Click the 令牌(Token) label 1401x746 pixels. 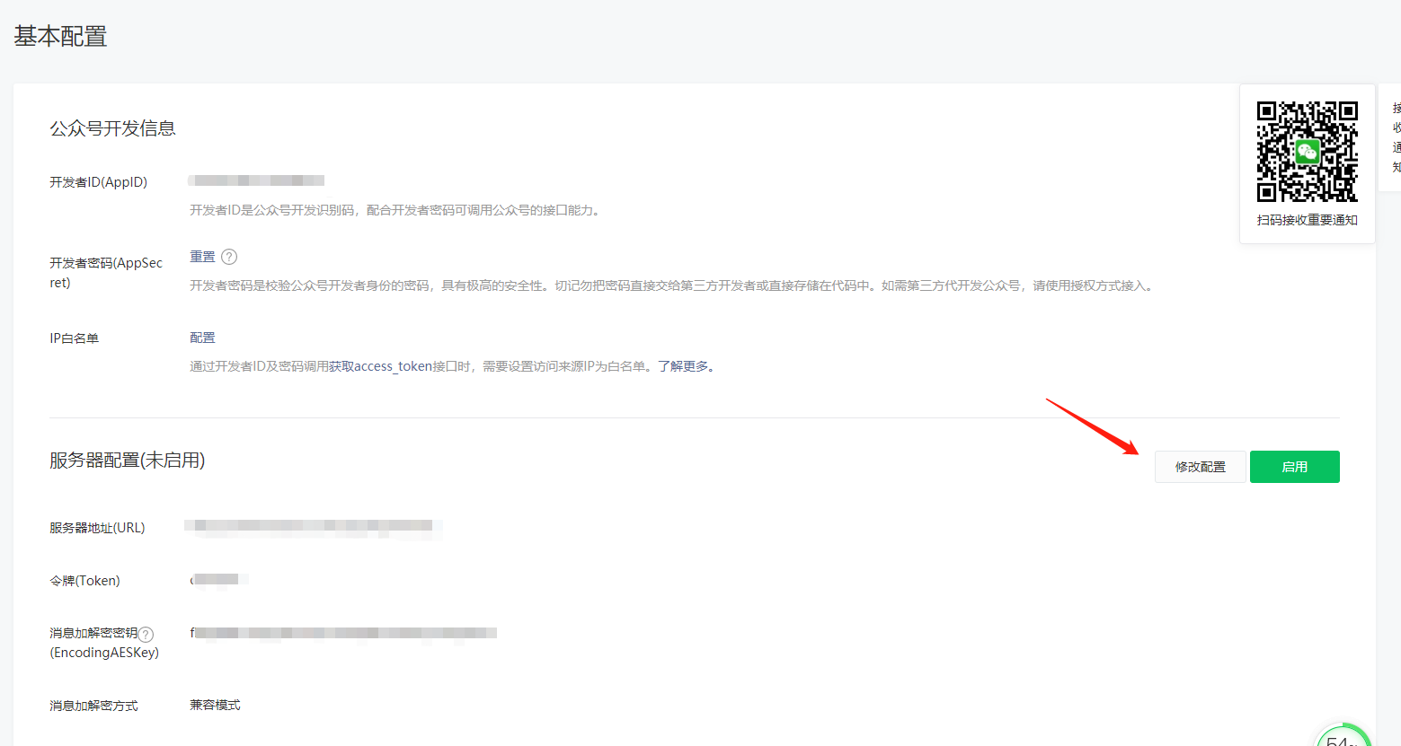point(84,581)
